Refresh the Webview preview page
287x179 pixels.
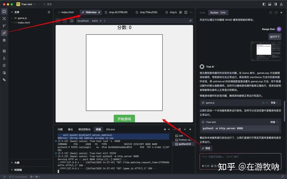coord(72,21)
